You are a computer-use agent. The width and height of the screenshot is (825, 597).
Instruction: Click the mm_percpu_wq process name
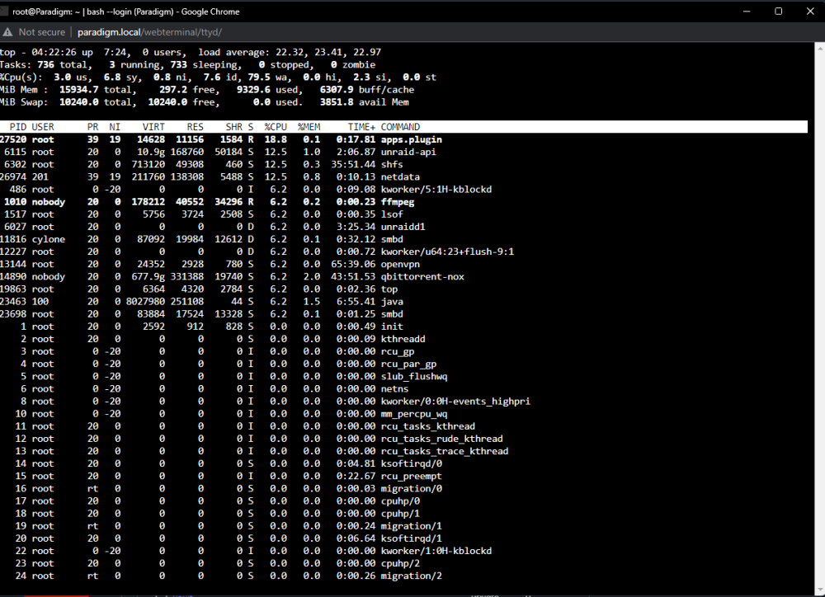tap(414, 414)
